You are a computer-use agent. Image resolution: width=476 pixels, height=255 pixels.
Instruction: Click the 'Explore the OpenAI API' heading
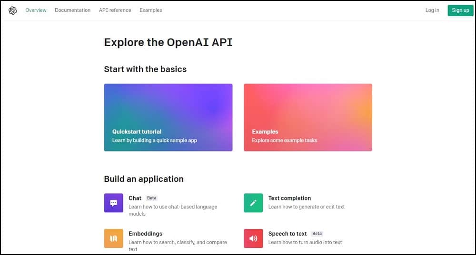[x=168, y=42]
